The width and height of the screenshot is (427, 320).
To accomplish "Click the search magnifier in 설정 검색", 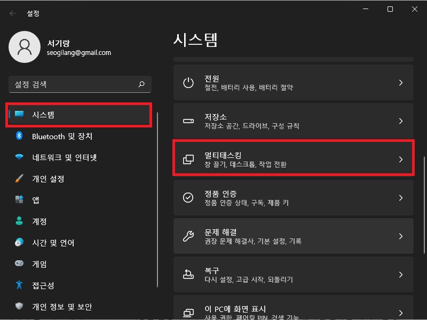I will click(141, 84).
